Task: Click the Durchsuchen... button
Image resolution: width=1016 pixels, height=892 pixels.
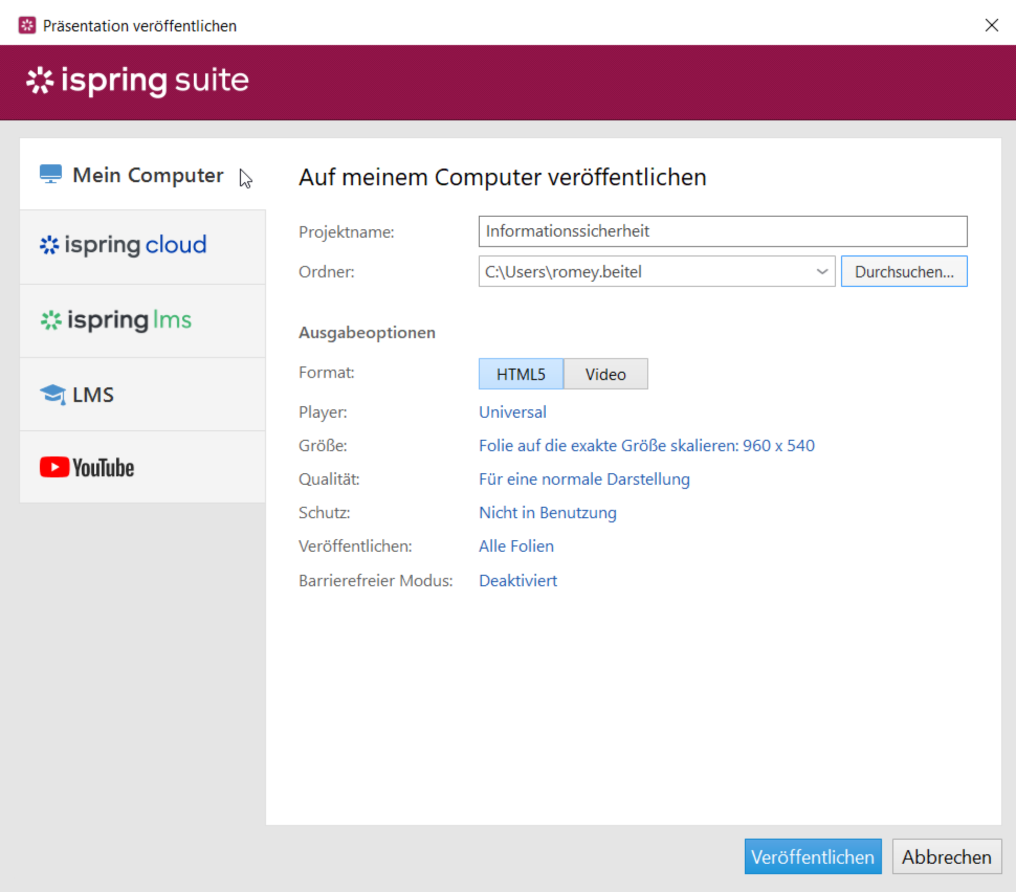Action: pos(904,272)
